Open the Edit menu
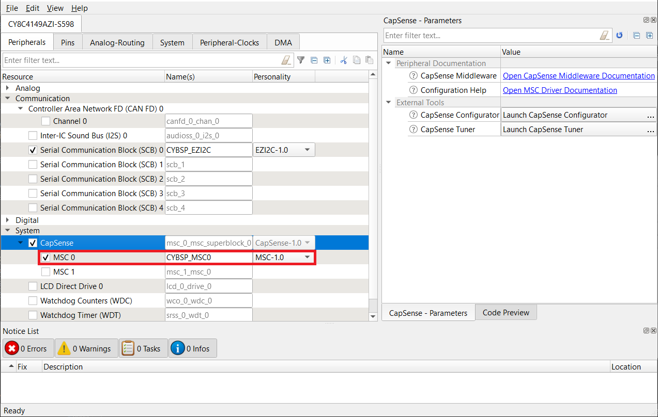 (x=33, y=8)
